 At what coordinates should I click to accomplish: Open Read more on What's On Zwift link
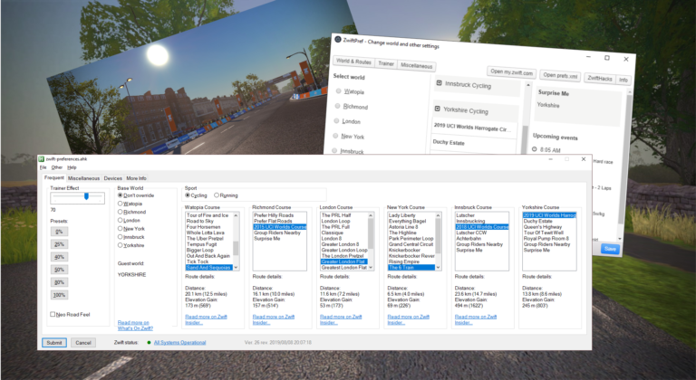click(135, 326)
